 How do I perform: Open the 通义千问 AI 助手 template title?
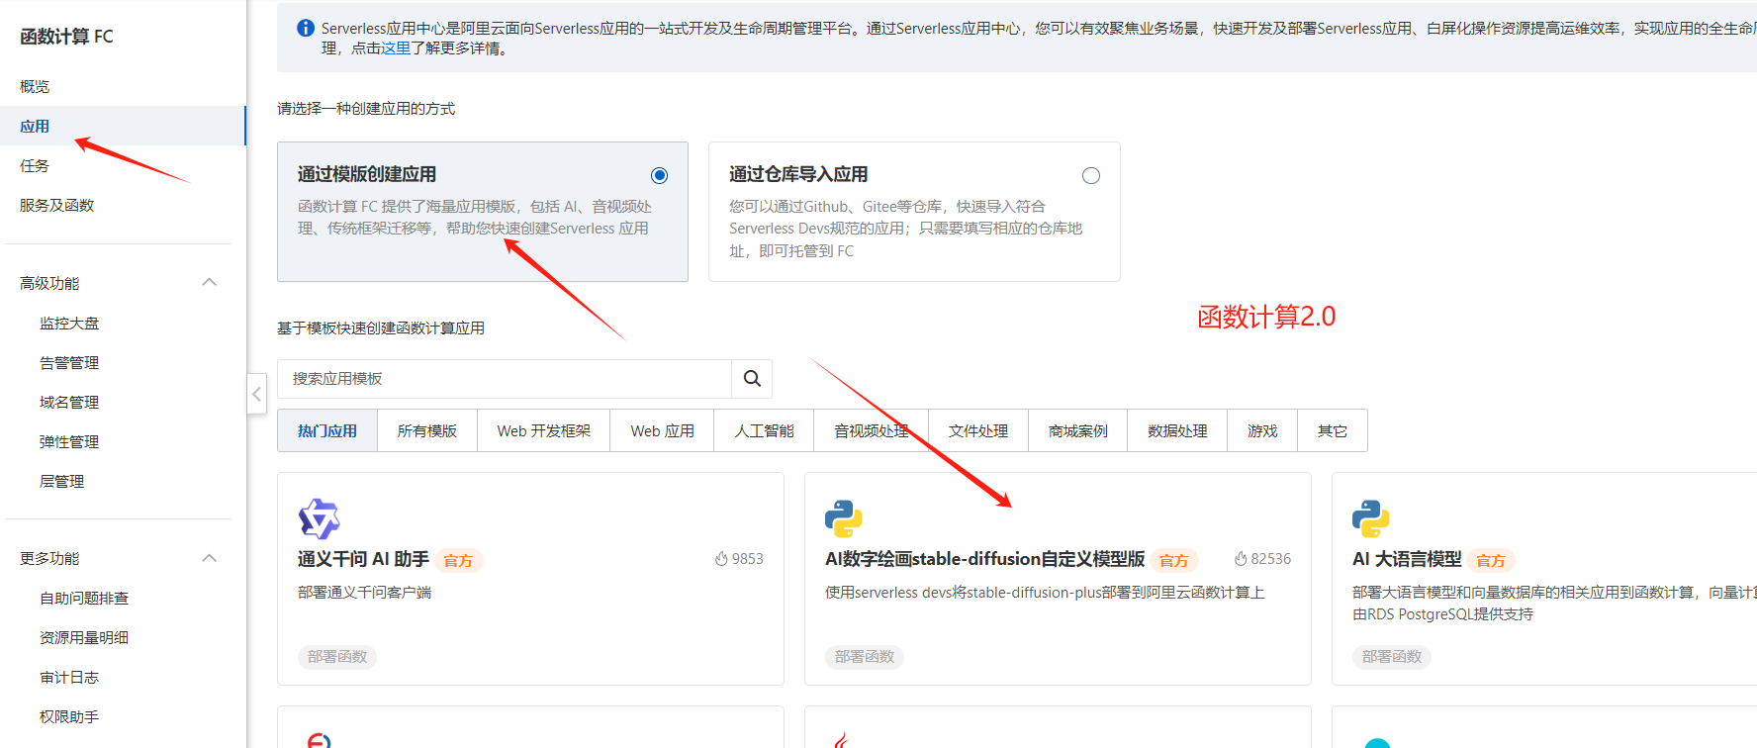pos(363,559)
